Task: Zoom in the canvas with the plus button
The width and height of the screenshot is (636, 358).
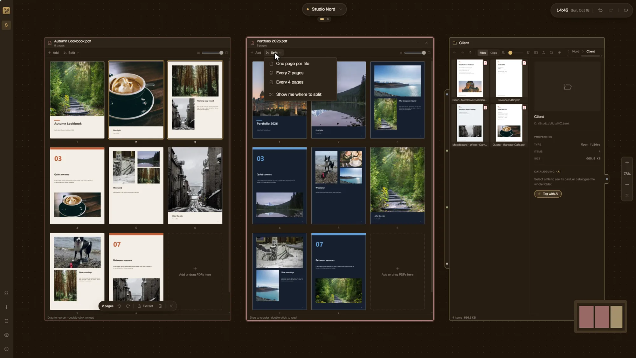Action: [x=627, y=163]
